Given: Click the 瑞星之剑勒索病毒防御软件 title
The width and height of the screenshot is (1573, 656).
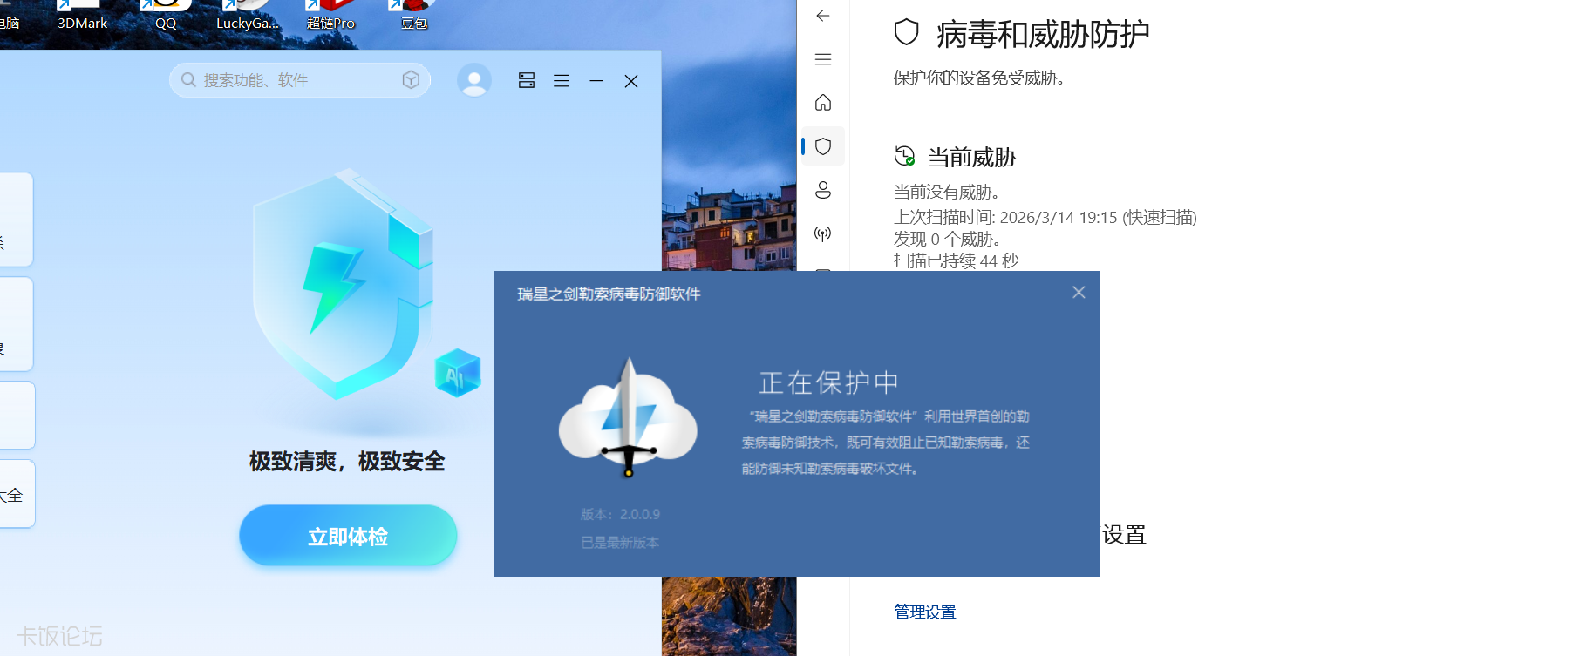Looking at the screenshot, I should tap(609, 294).
